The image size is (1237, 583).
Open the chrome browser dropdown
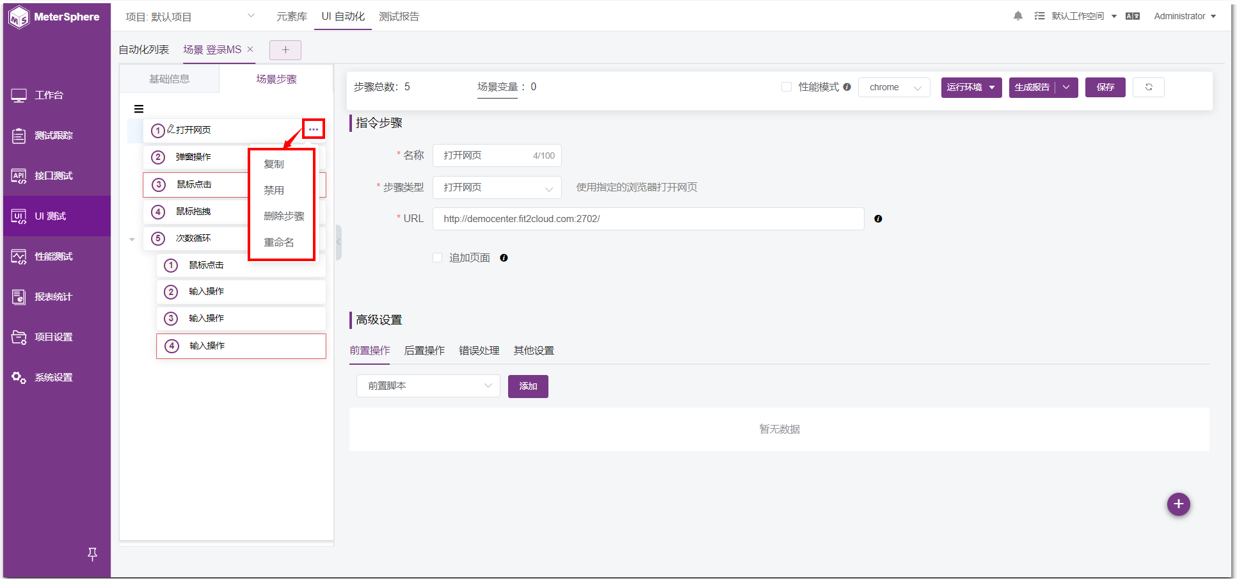894,87
